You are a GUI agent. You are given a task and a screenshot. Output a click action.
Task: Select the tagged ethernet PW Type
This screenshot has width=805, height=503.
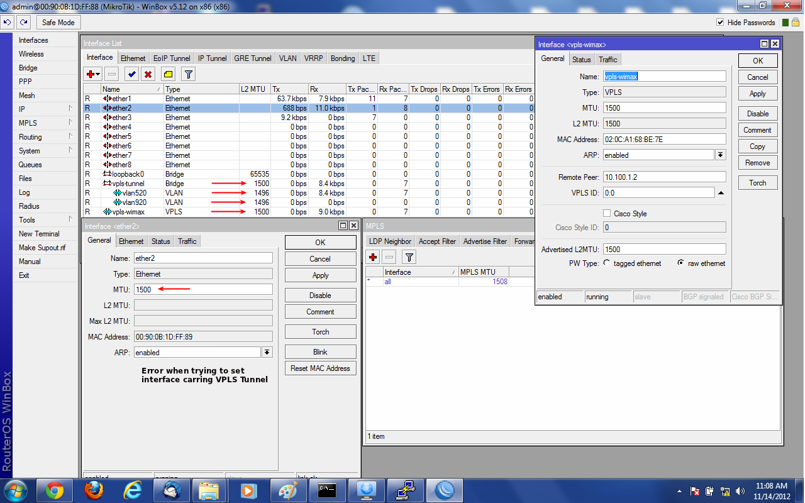coord(607,263)
